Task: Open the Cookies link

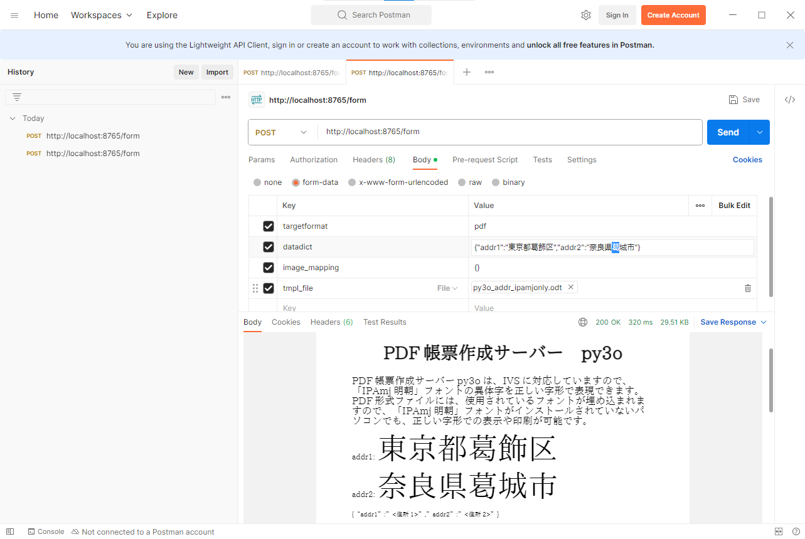Action: [x=747, y=160]
